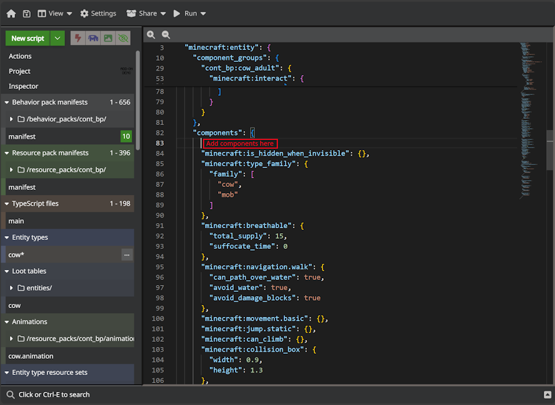Screen dimensions: 555x405
Task: Open the View menu
Action: [55, 13]
